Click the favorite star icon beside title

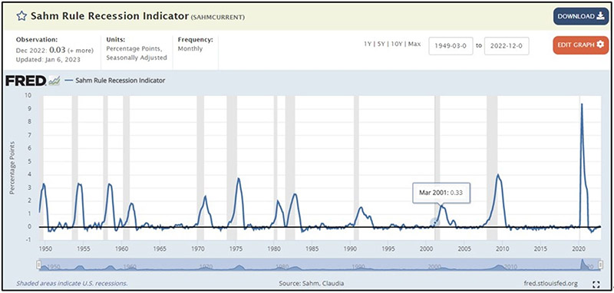pos(21,16)
